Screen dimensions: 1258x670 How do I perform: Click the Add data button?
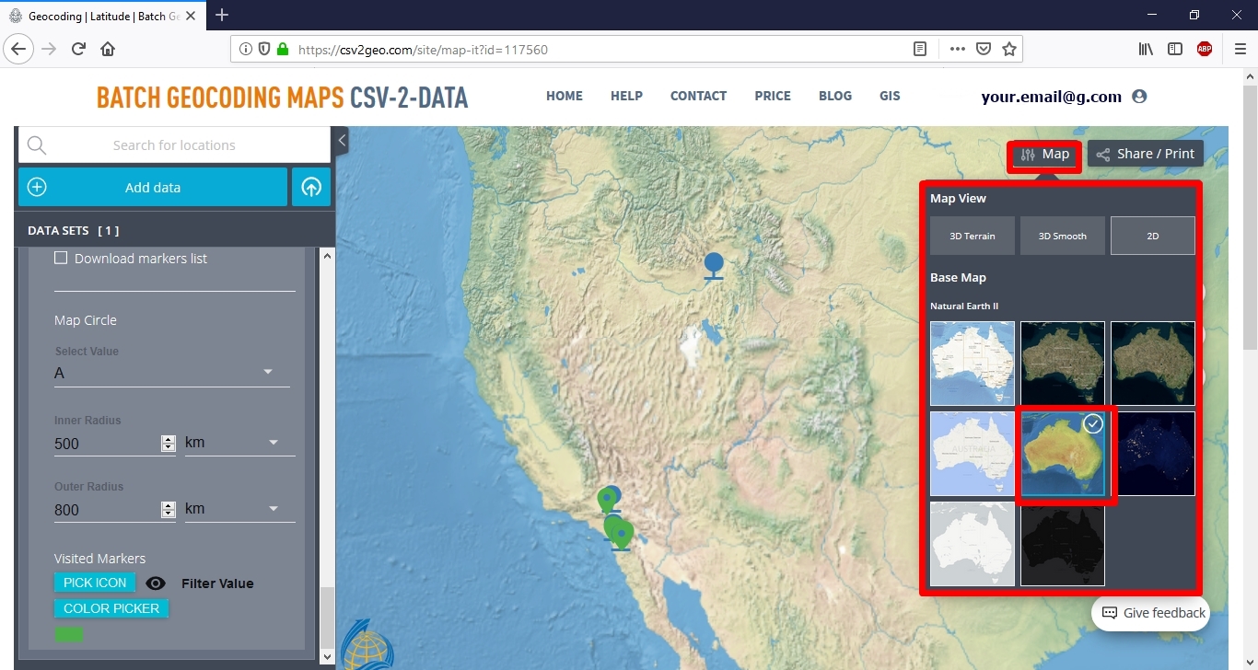(152, 187)
